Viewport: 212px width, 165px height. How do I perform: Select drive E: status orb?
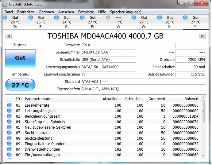tap(31, 17)
